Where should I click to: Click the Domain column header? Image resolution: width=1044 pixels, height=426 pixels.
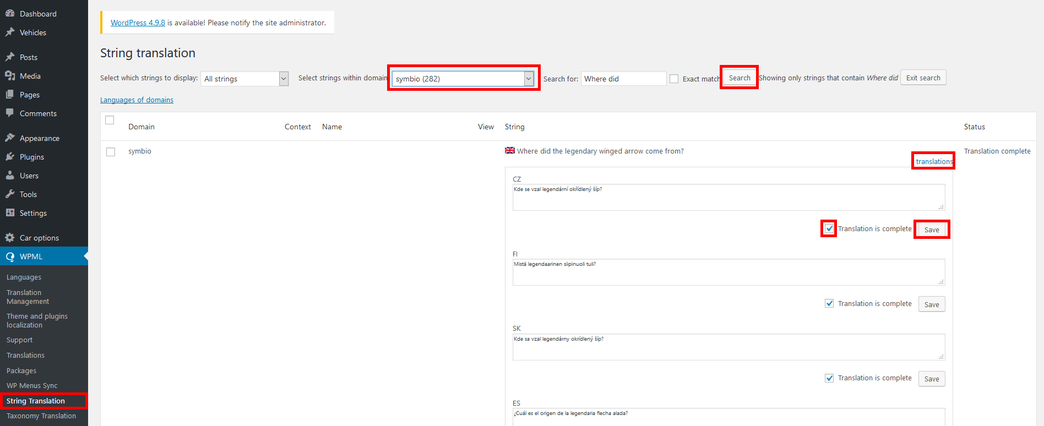tap(142, 127)
